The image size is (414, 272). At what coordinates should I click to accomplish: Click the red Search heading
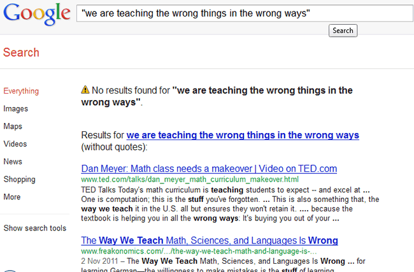click(x=21, y=52)
